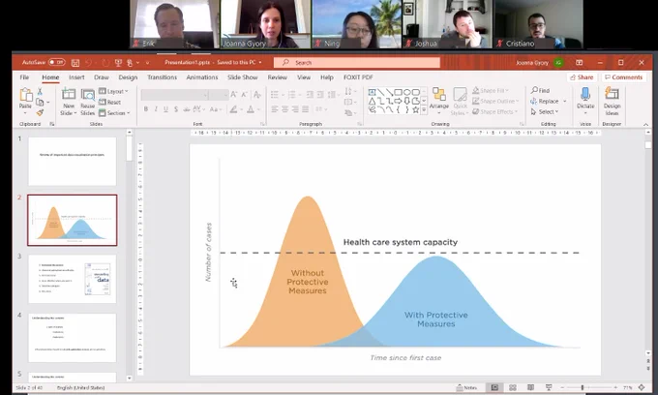
Task: Click the Copy icon in Clipboard group
Action: click(40, 102)
